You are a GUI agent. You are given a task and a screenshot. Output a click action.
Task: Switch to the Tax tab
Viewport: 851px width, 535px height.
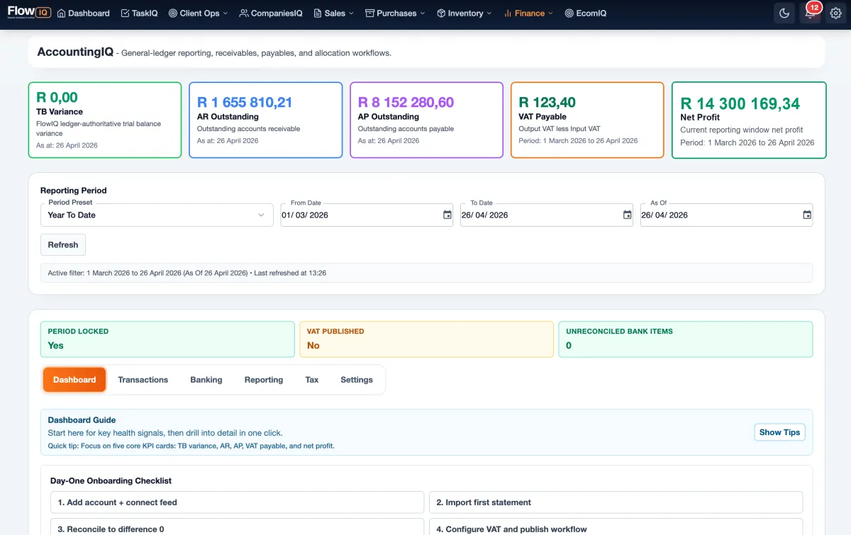point(312,380)
